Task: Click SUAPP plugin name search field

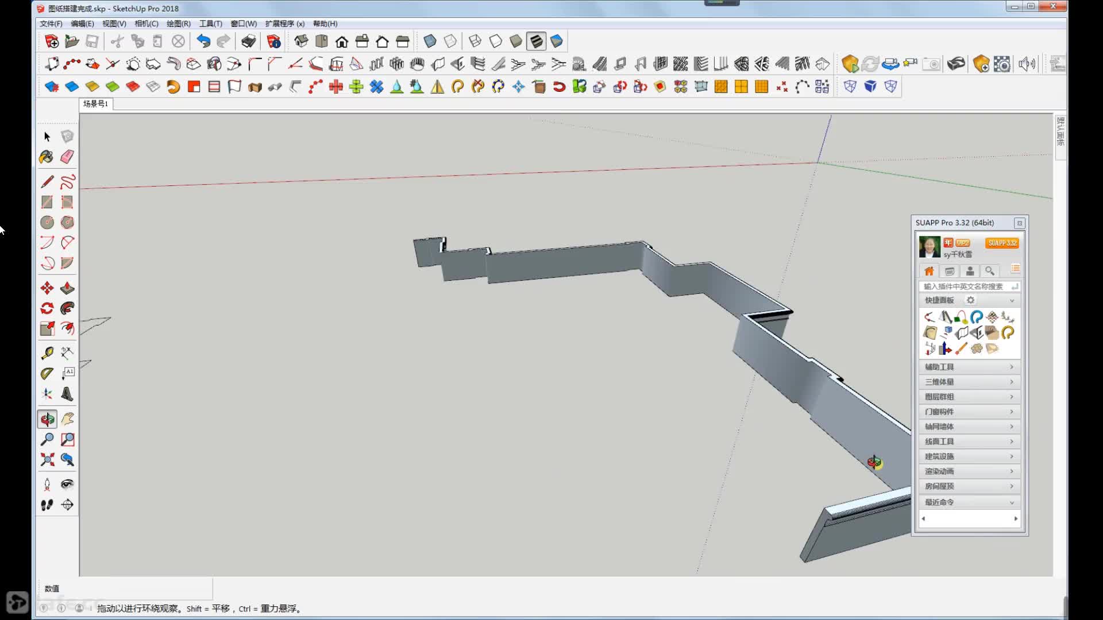Action: point(969,286)
